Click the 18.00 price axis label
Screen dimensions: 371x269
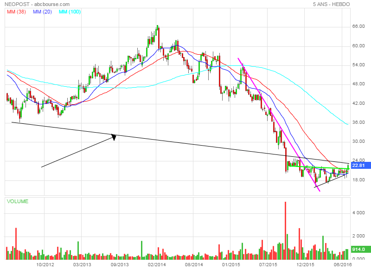[359, 180]
